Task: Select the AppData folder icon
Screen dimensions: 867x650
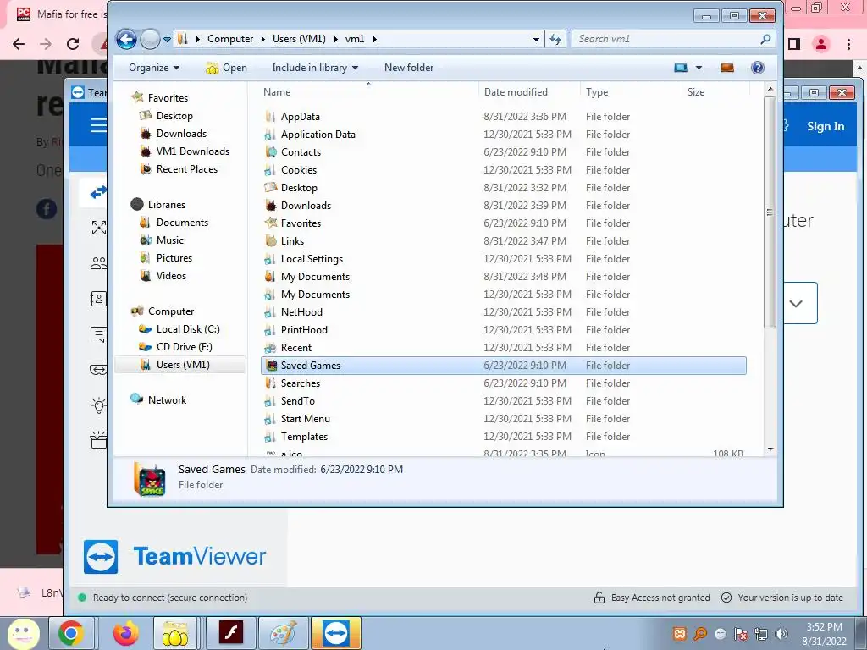Action: click(270, 116)
